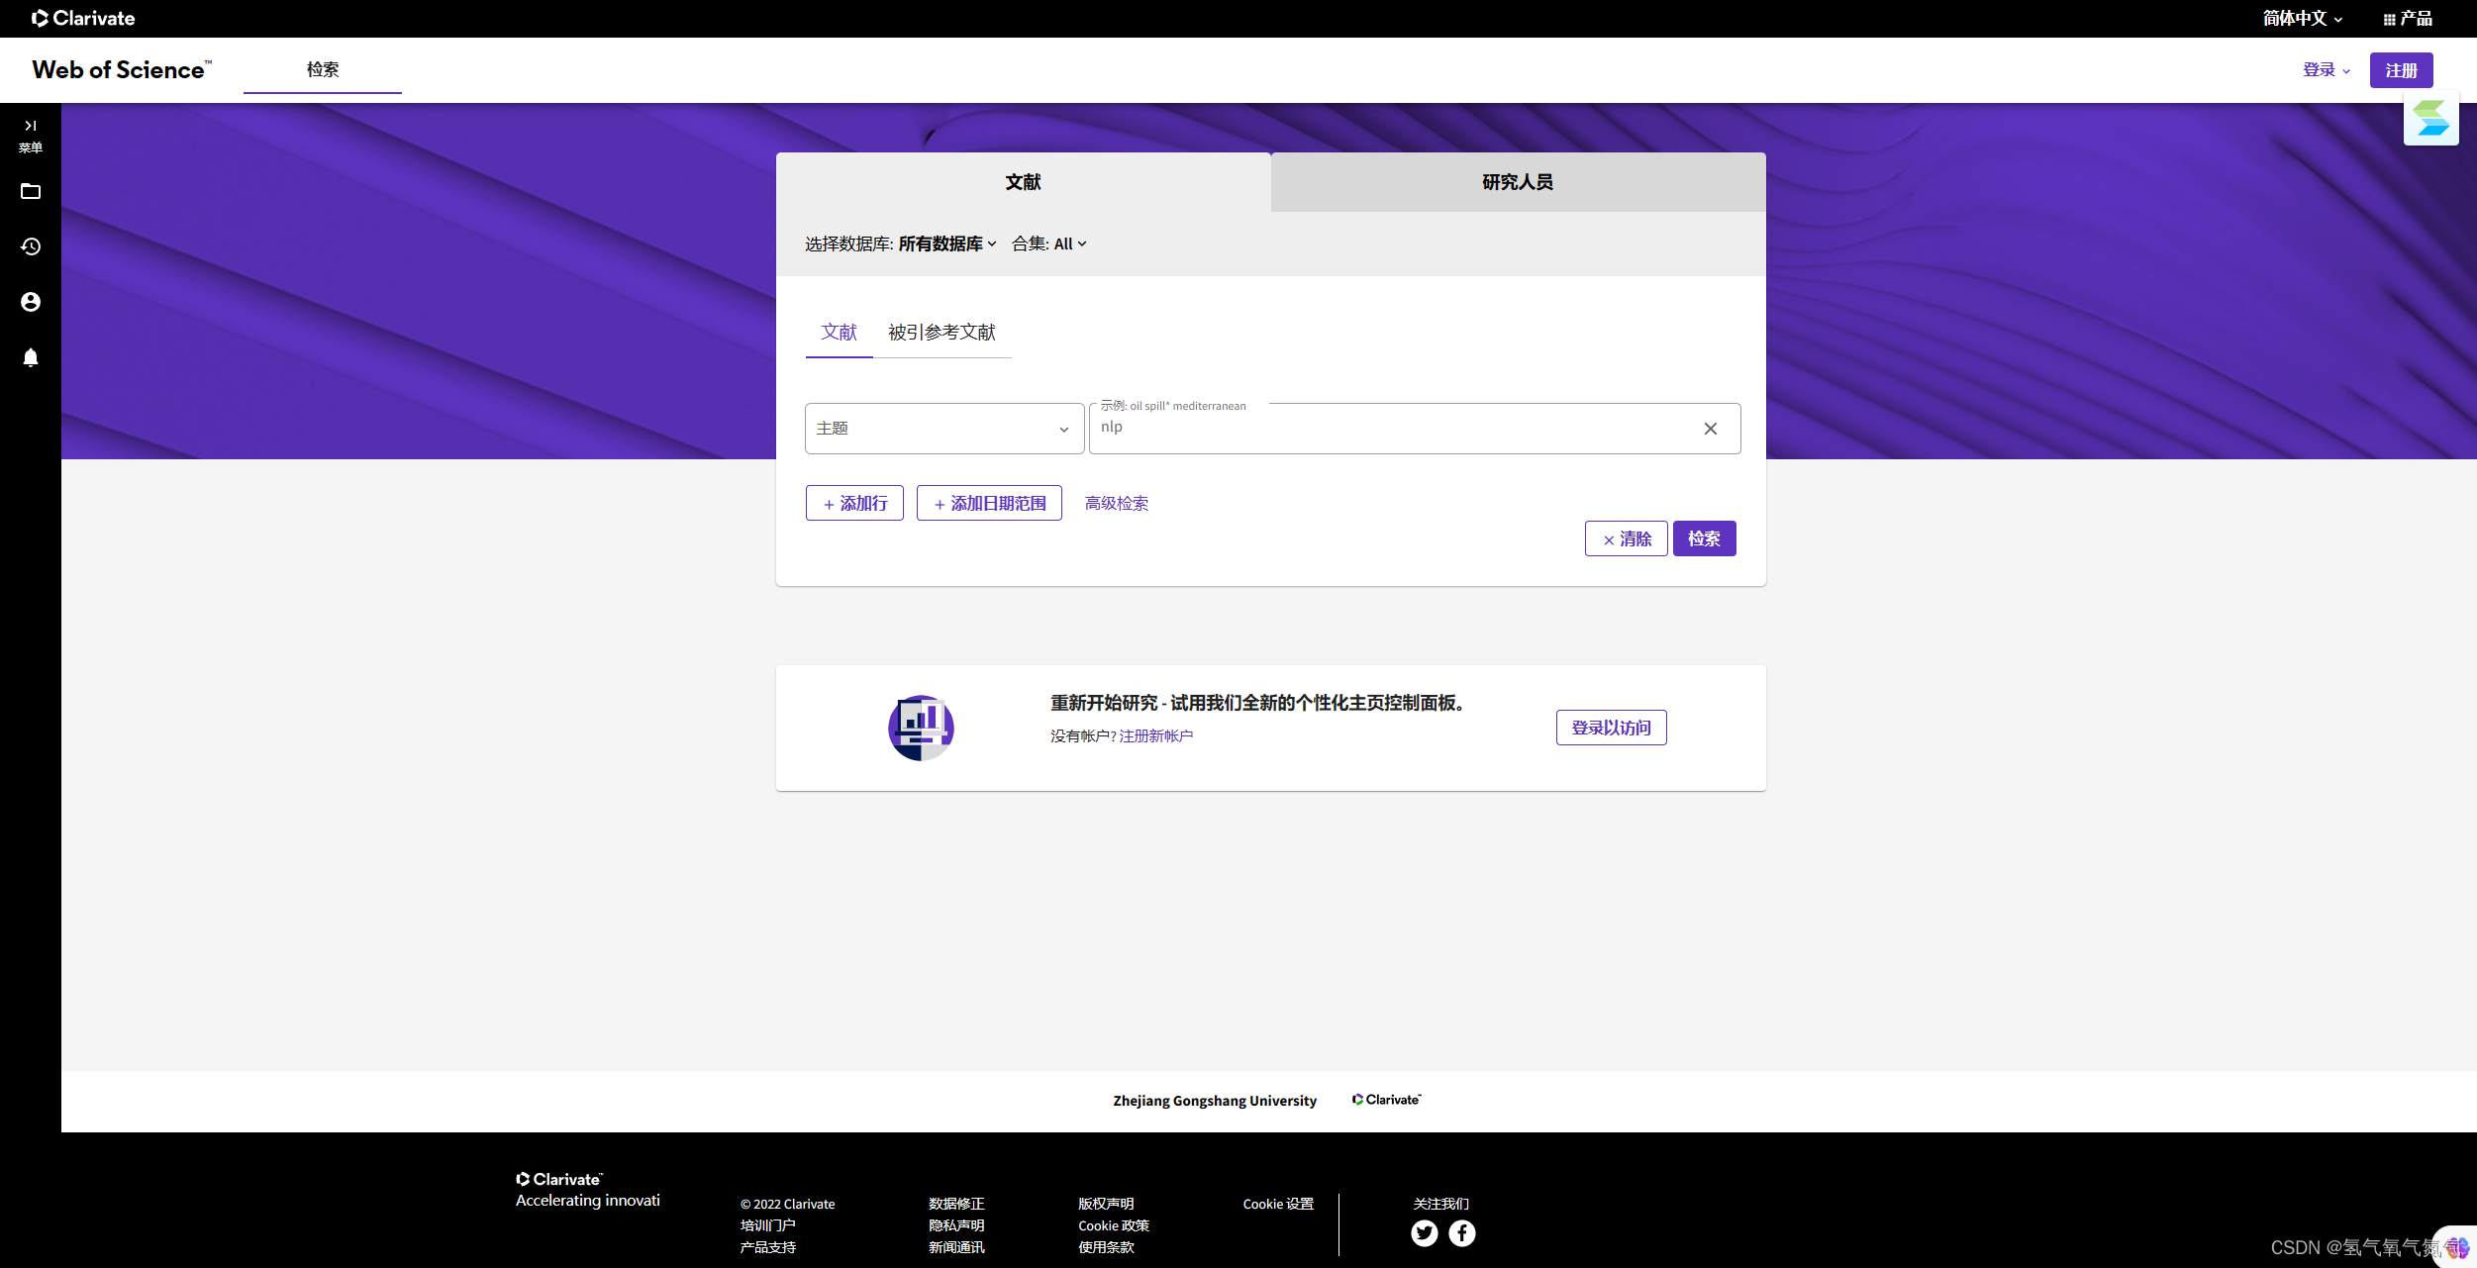Open Clarivate Facebook page
This screenshot has width=2477, height=1268.
[x=1461, y=1232]
